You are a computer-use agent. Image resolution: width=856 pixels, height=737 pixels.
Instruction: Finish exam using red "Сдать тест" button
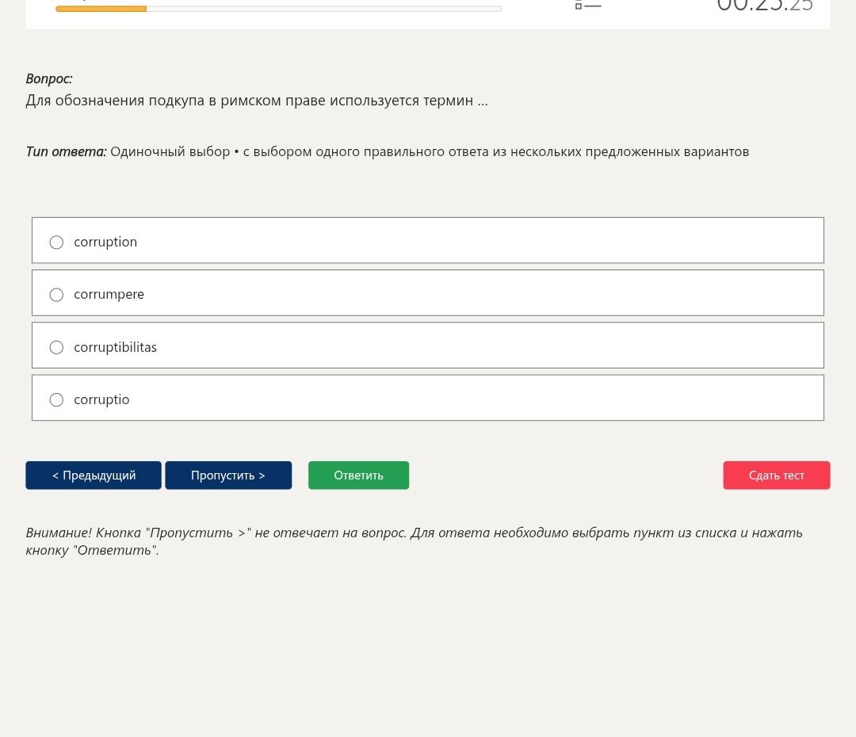[x=776, y=475]
